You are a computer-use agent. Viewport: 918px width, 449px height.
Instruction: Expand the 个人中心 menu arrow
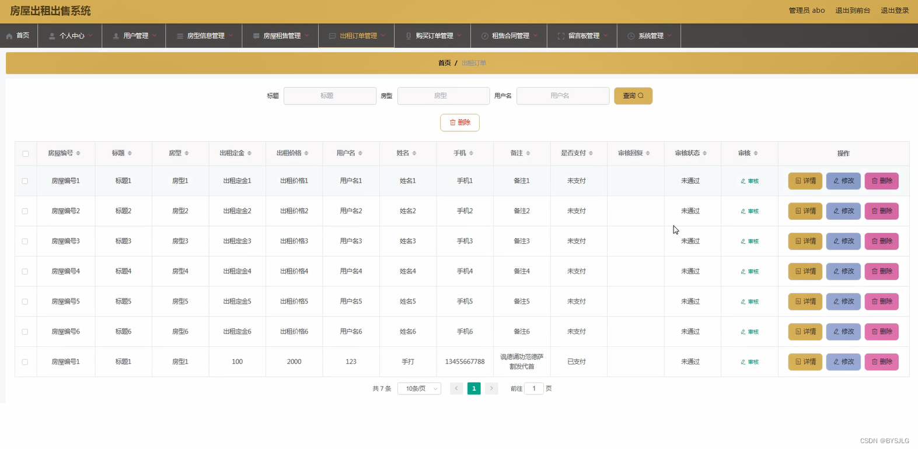[x=90, y=36]
